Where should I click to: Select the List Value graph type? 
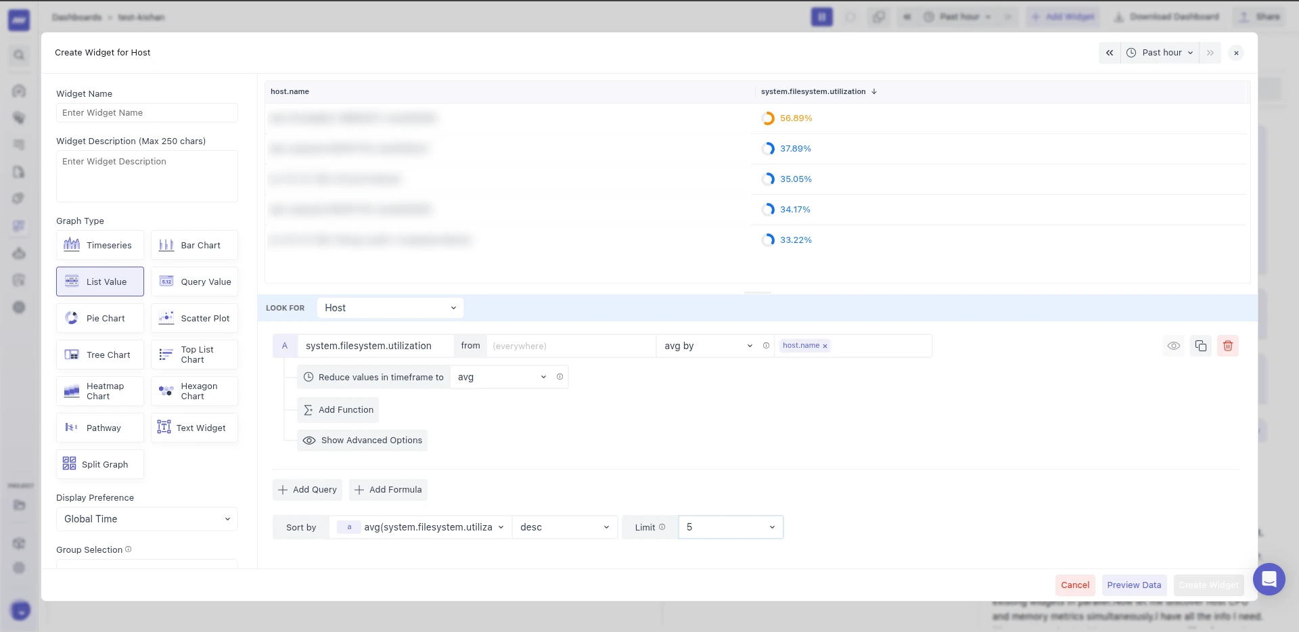coord(100,281)
